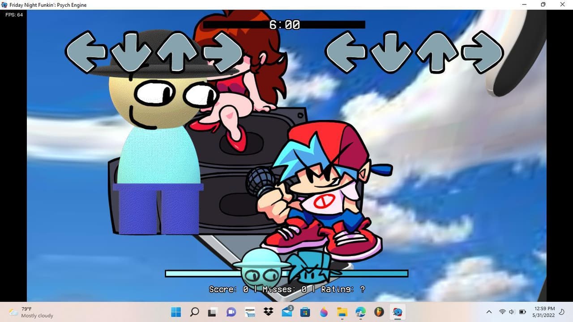The image size is (573, 322).
Task: Open the Paint 3D droplet icon
Action: coord(324,312)
